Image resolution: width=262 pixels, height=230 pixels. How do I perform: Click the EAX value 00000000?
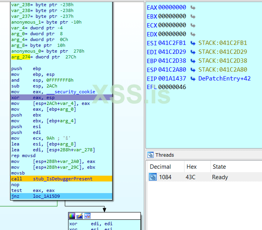pos(172,7)
